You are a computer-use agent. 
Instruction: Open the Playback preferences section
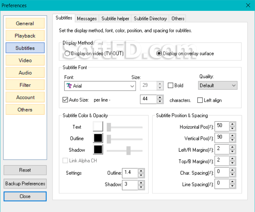25,36
